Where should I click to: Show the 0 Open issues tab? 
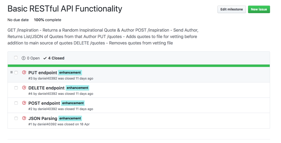click(x=31, y=58)
